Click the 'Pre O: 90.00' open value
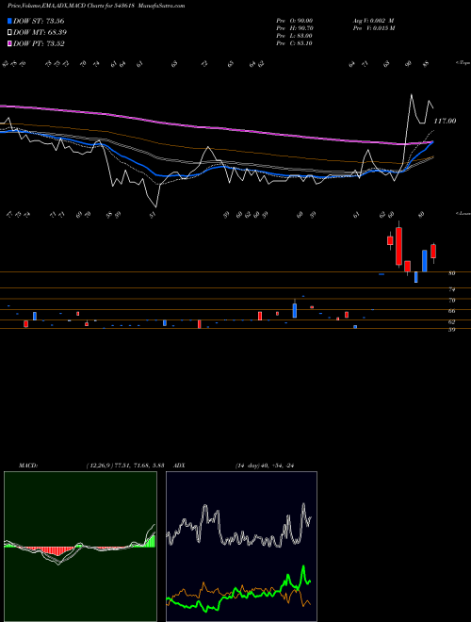The width and height of the screenshot is (471, 622). click(295, 21)
